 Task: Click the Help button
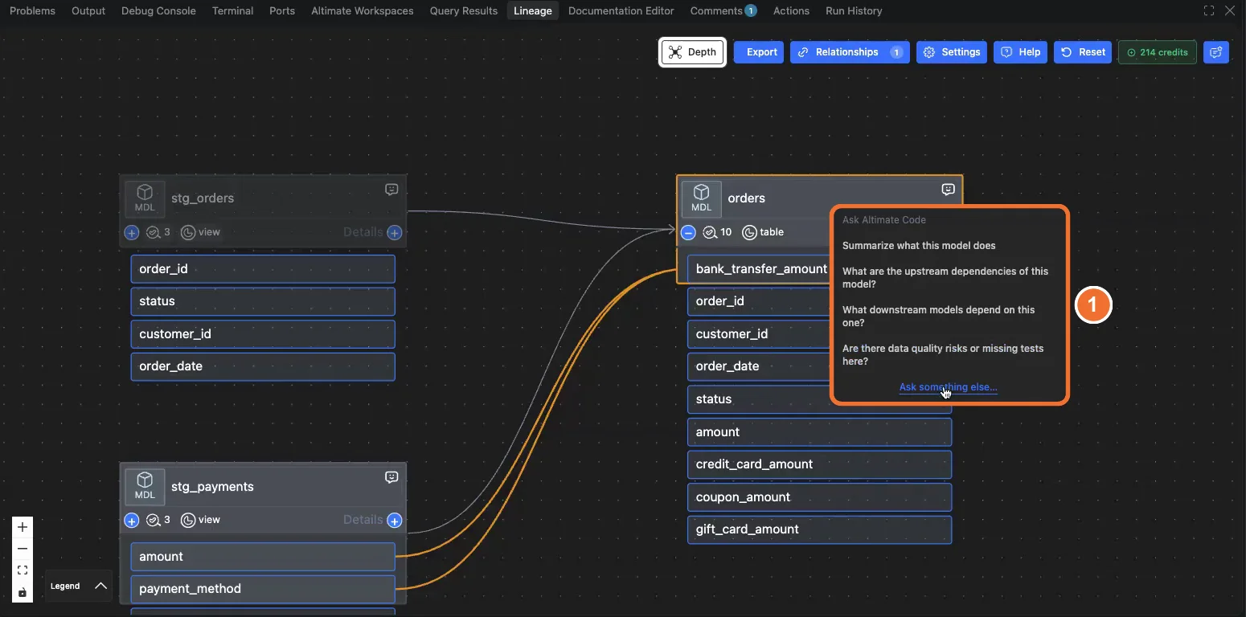coord(1020,52)
